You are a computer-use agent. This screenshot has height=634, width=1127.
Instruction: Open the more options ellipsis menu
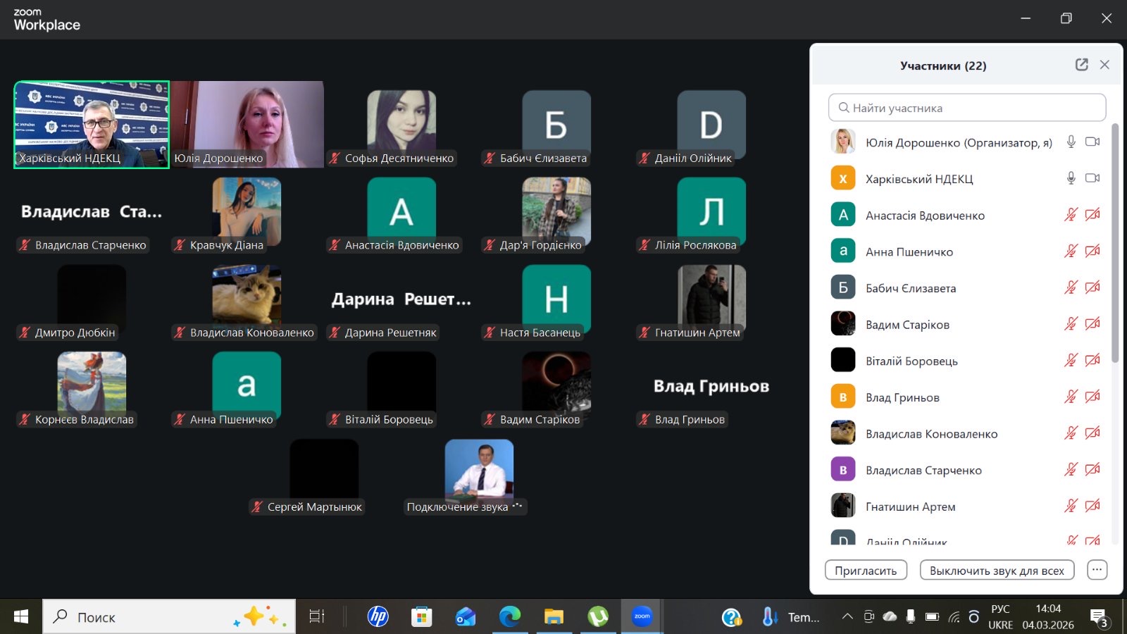click(1097, 570)
